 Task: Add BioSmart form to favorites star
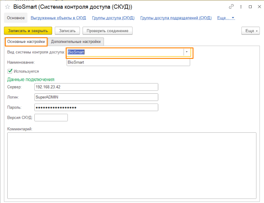7,7
